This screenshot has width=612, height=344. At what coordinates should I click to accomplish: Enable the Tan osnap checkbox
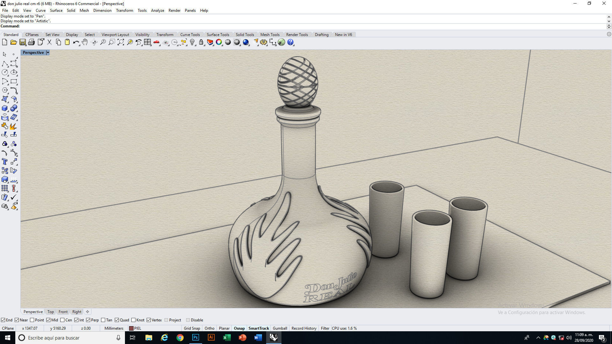coord(103,320)
